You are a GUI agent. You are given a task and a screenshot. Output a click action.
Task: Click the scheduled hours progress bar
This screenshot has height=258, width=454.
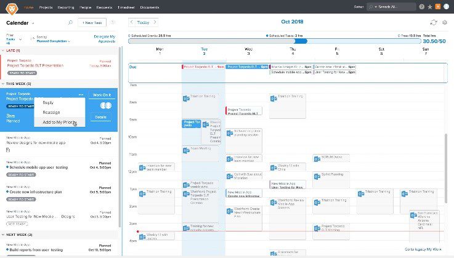pyautogui.click(x=274, y=41)
